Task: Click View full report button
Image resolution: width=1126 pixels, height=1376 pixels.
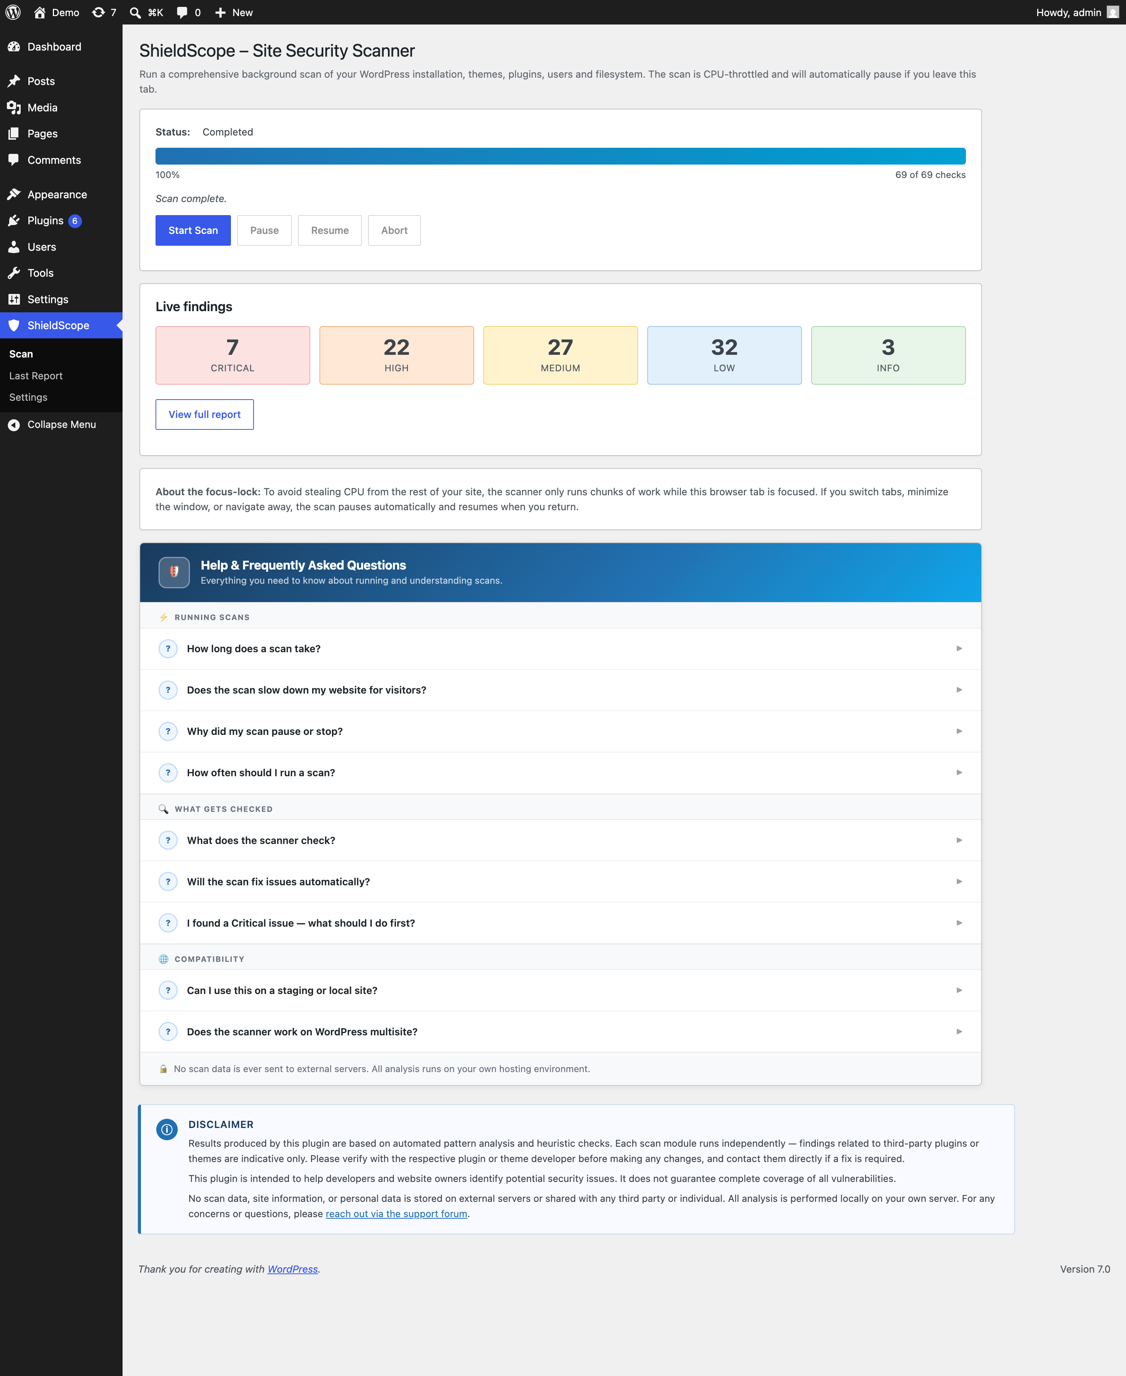Action: point(204,414)
